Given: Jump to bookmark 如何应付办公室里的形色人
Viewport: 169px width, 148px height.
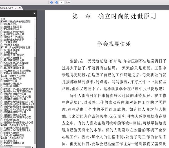Looking at the screenshot, I should pos(17,130).
